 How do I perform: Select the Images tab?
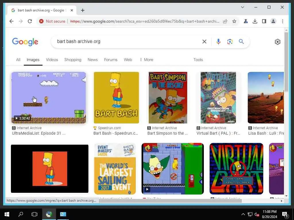point(33,60)
